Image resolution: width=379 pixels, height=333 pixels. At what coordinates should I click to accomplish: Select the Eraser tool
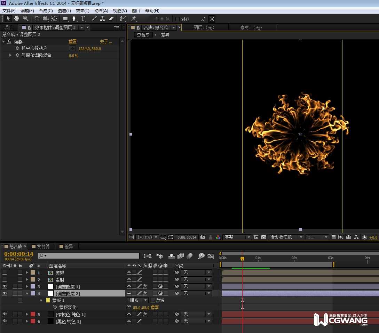point(111,18)
